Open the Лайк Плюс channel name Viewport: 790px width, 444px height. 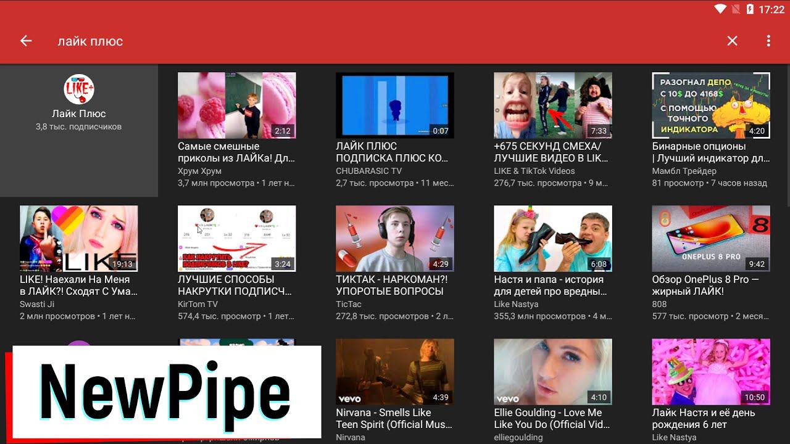click(79, 113)
